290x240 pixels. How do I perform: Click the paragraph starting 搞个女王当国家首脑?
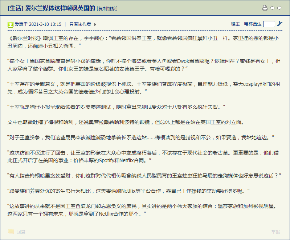(x=144, y=65)
